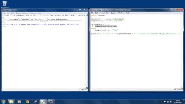Open Google Chrome from the taskbar
This screenshot has height=104, width=185.
tap(27, 102)
